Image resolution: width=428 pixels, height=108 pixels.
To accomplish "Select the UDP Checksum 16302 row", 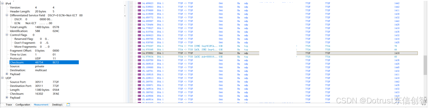I will tap(34, 94).
